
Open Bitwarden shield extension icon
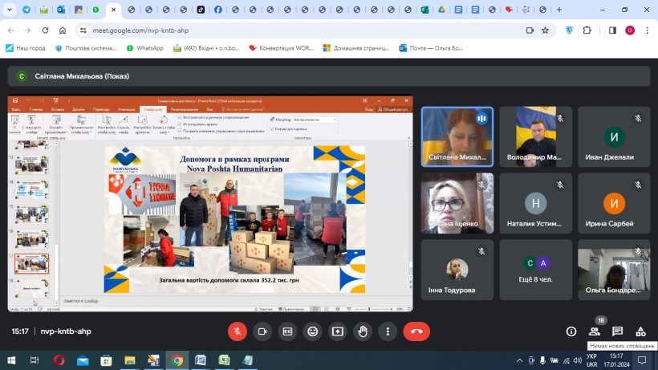[570, 30]
